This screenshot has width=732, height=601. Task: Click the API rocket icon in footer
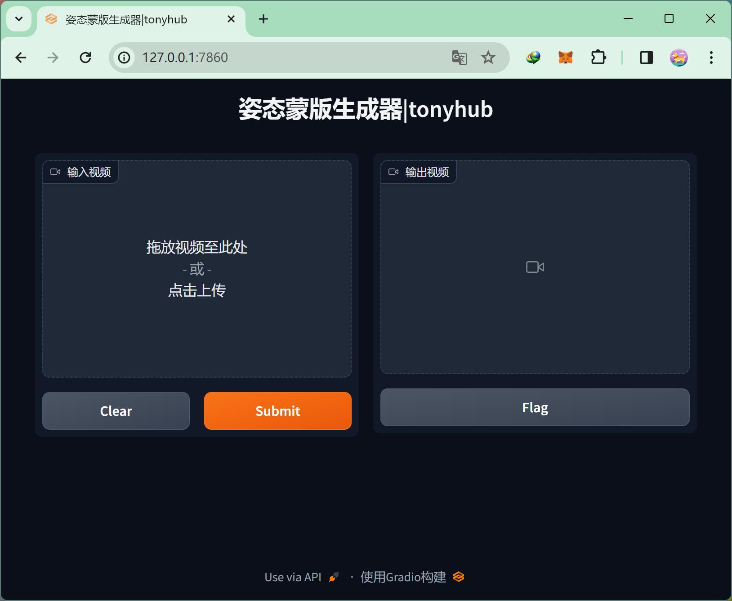[x=334, y=577]
